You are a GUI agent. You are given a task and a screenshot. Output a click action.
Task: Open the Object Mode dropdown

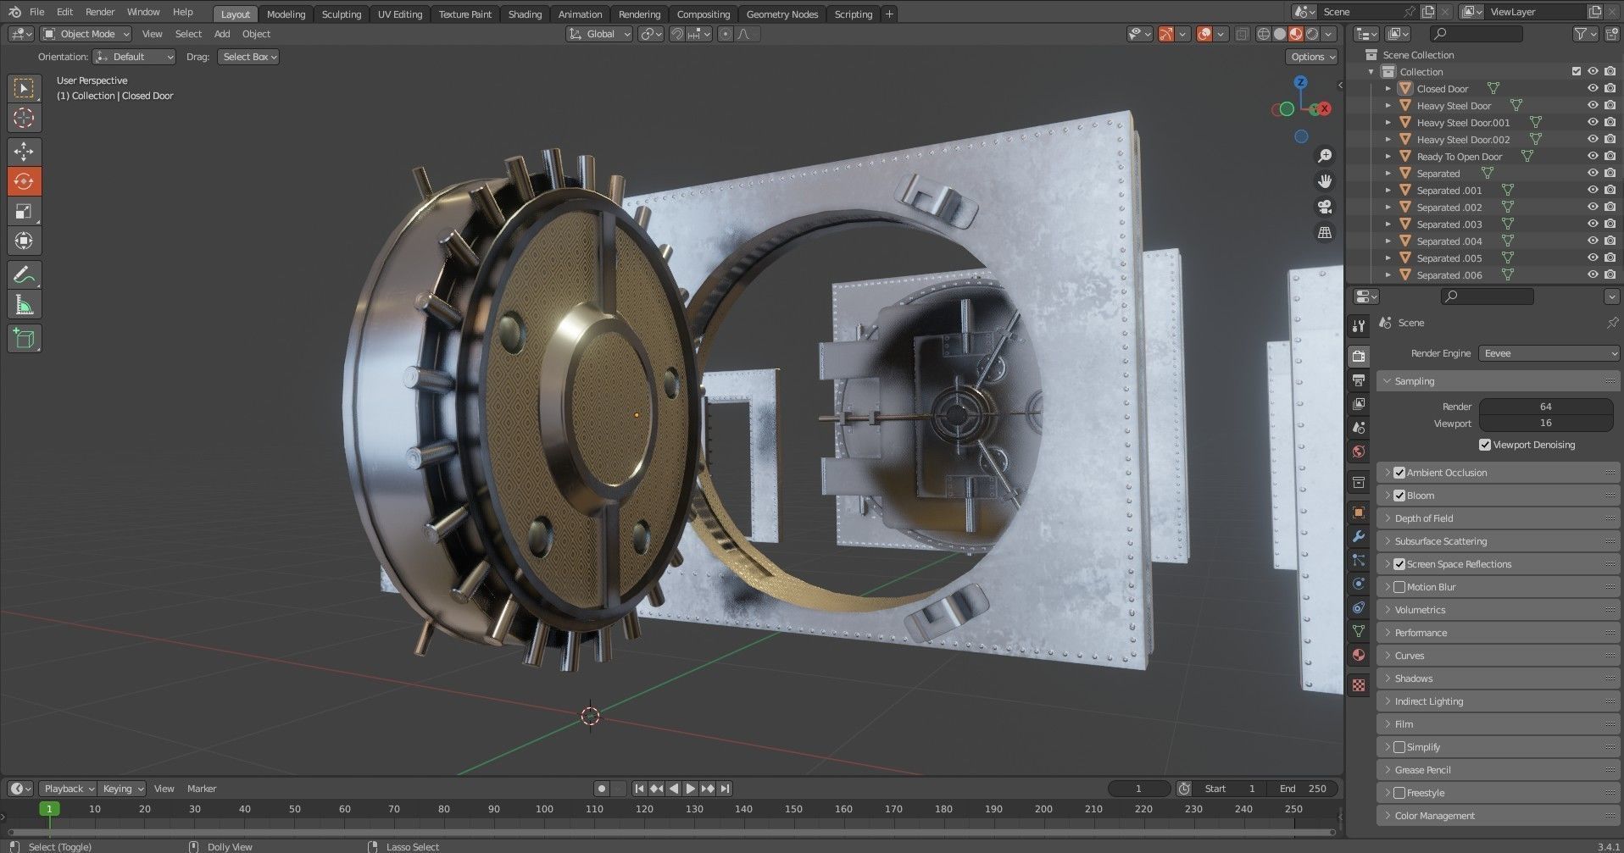[86, 34]
